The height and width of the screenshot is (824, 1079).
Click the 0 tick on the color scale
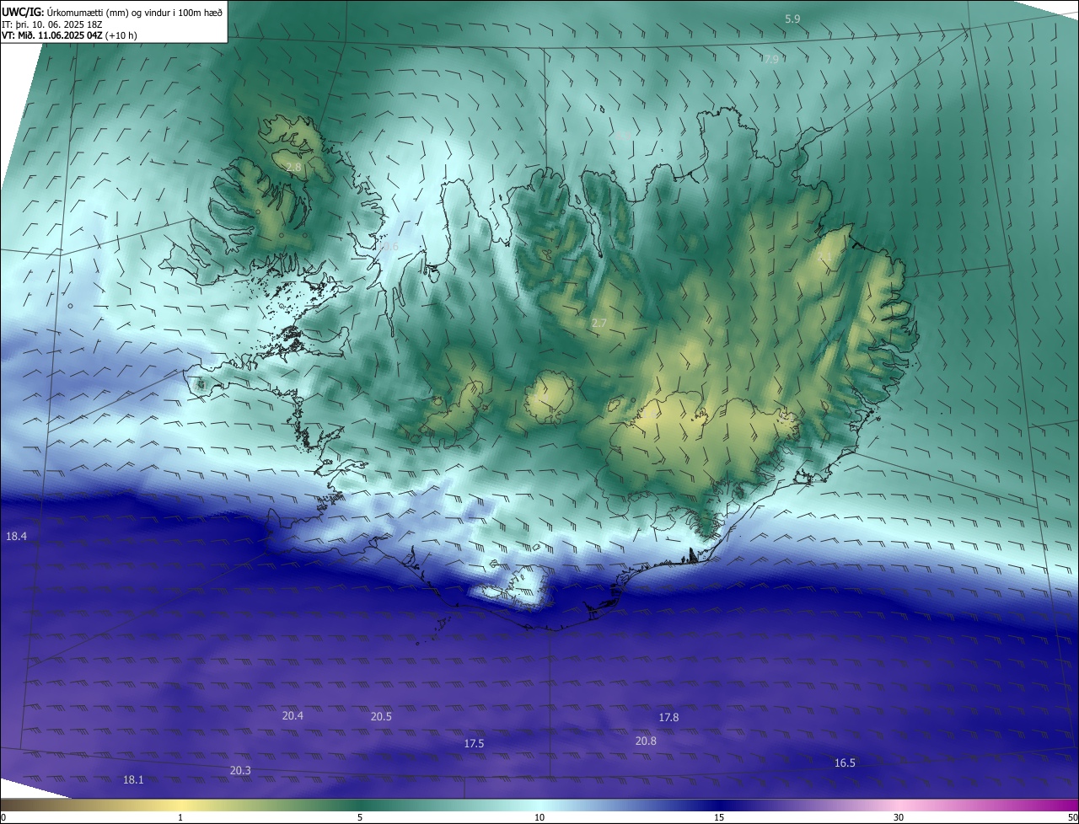click(3, 817)
